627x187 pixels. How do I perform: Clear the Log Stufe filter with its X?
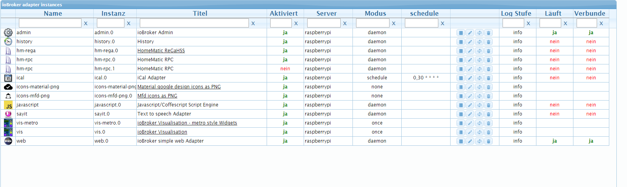pyautogui.click(x=529, y=24)
